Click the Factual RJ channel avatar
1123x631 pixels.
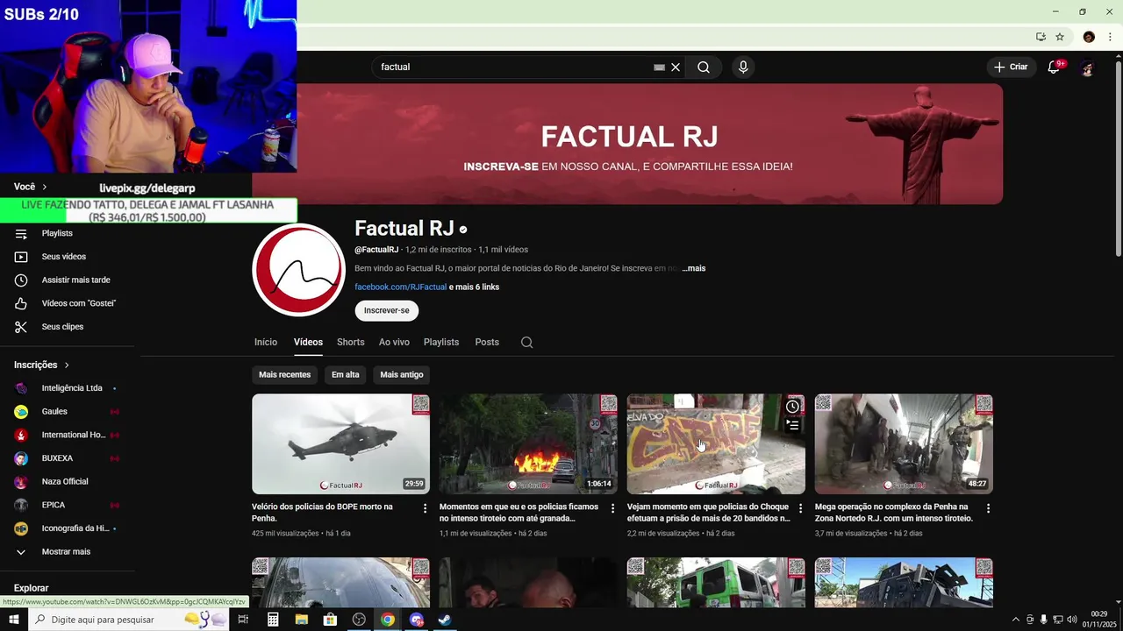pos(298,270)
